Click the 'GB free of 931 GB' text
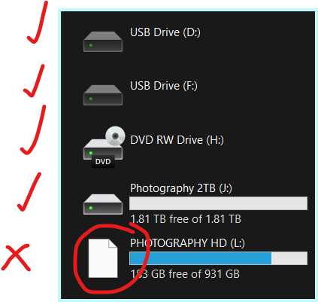This screenshot has width=318, height=302. (195, 274)
